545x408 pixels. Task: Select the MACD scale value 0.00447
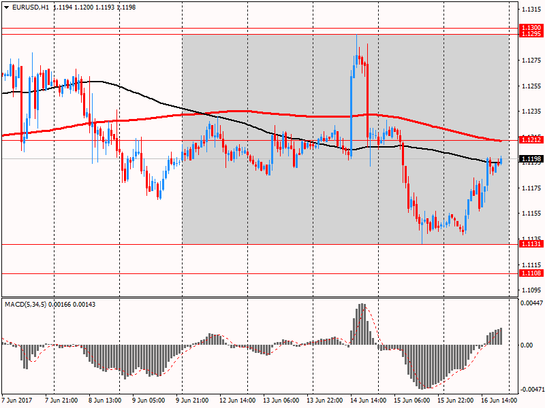click(531, 303)
